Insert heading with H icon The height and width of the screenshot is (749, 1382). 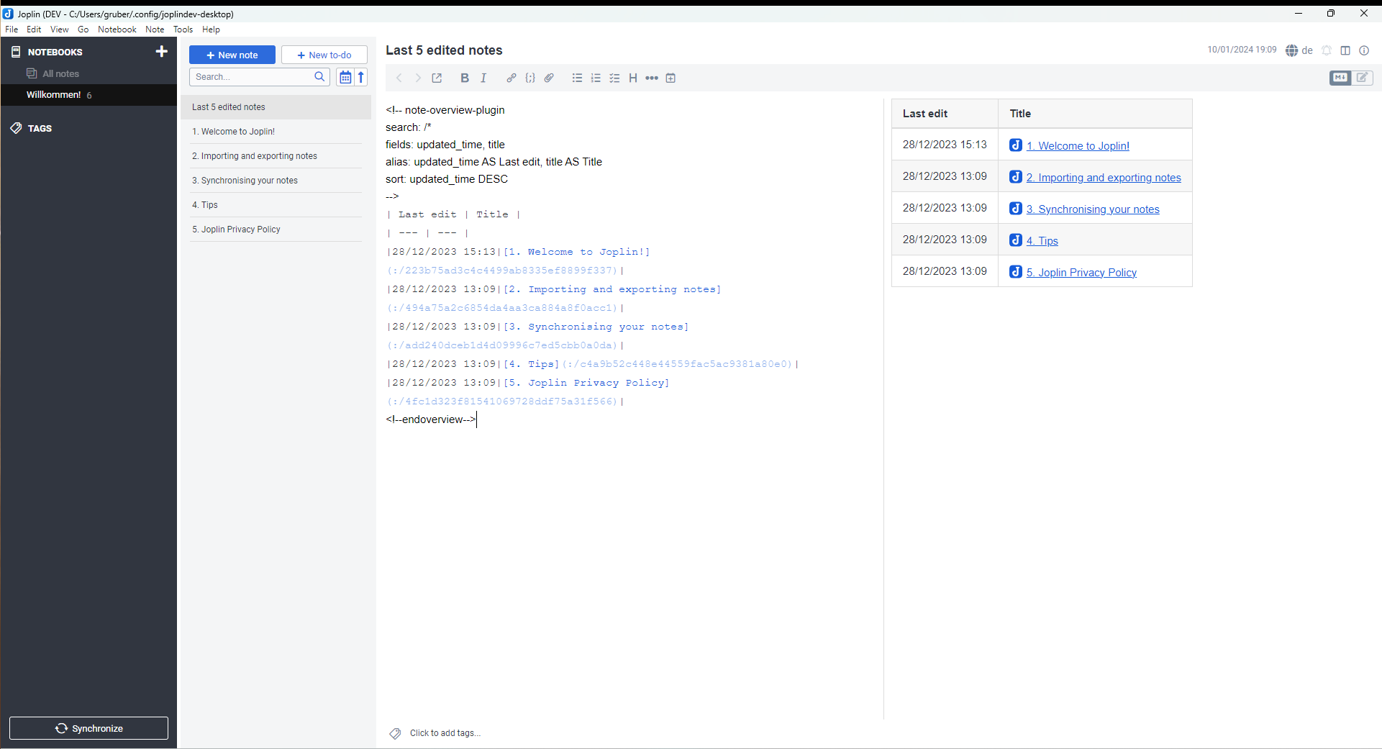pos(633,78)
